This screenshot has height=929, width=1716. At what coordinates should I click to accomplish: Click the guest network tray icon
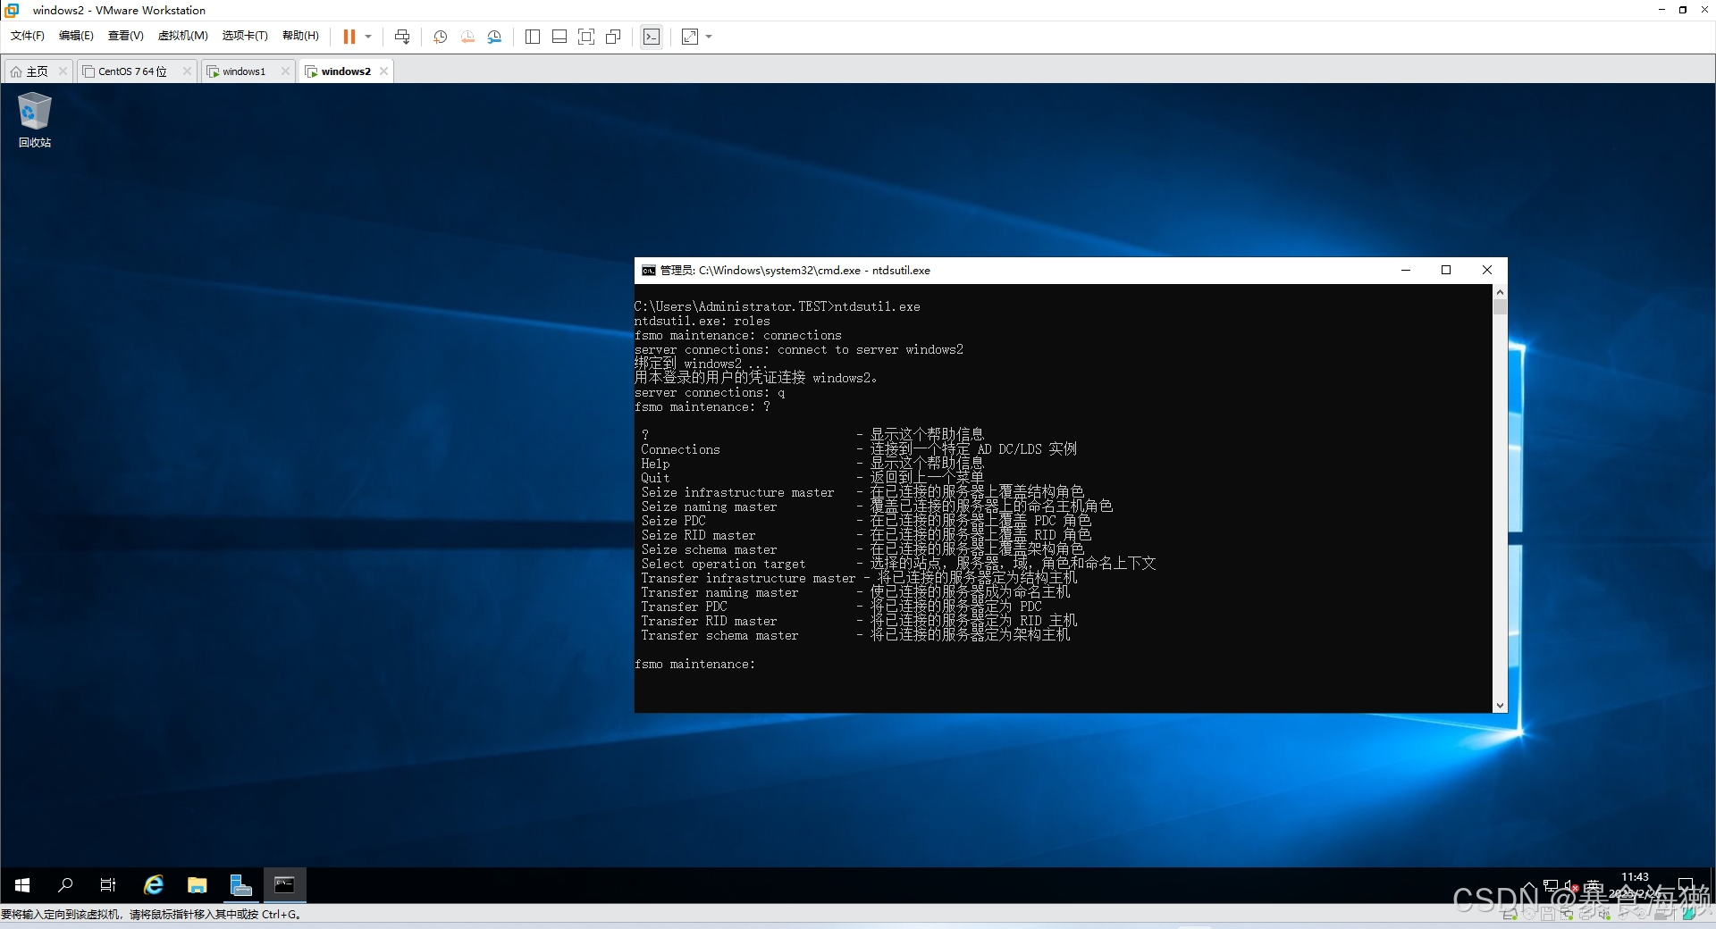(x=1551, y=885)
